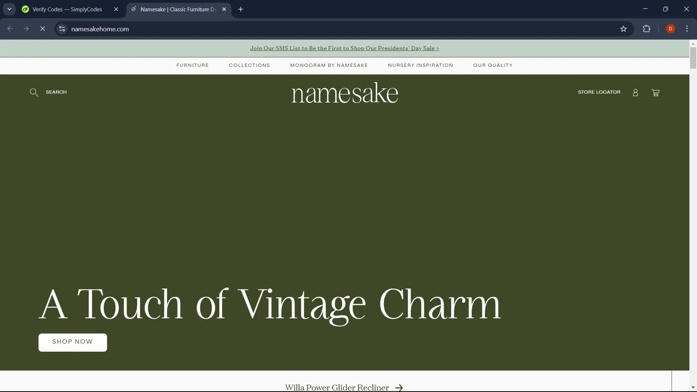Screen dimensions: 697x392
Task: Bookmark this page with the star icon
Action: 624,29
